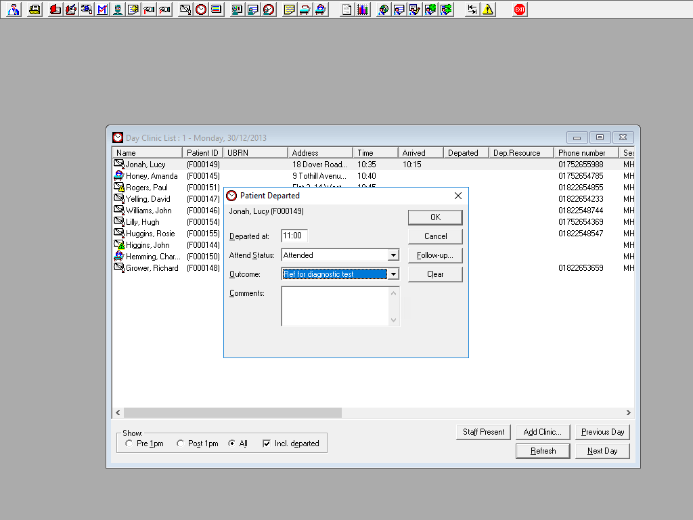
Task: Click the person with green arrows icon
Action: tap(447, 9)
